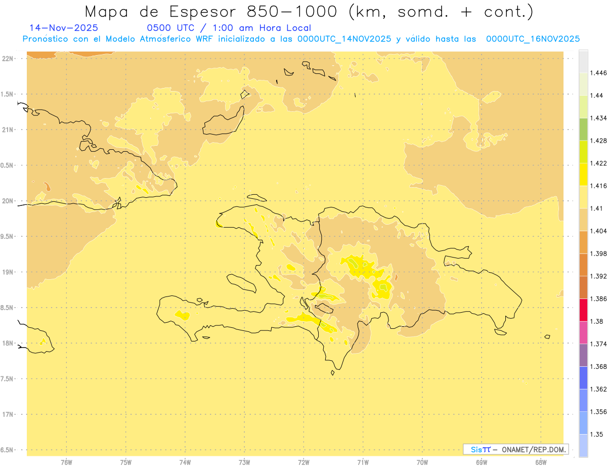Click the '76W' longitude label
This screenshot has width=607, height=469.
click(66, 462)
